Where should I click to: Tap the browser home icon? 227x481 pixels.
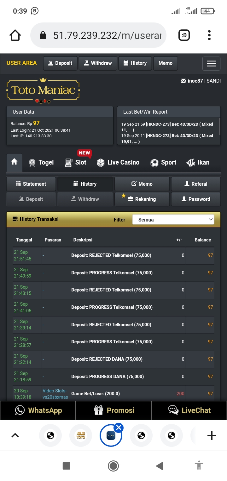[x=15, y=35]
